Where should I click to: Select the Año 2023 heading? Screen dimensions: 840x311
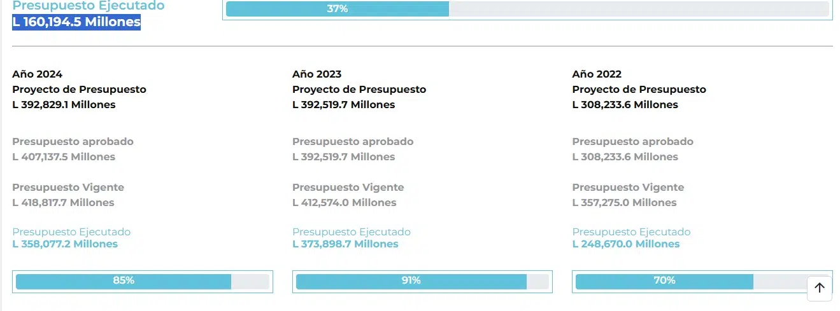[x=317, y=74]
